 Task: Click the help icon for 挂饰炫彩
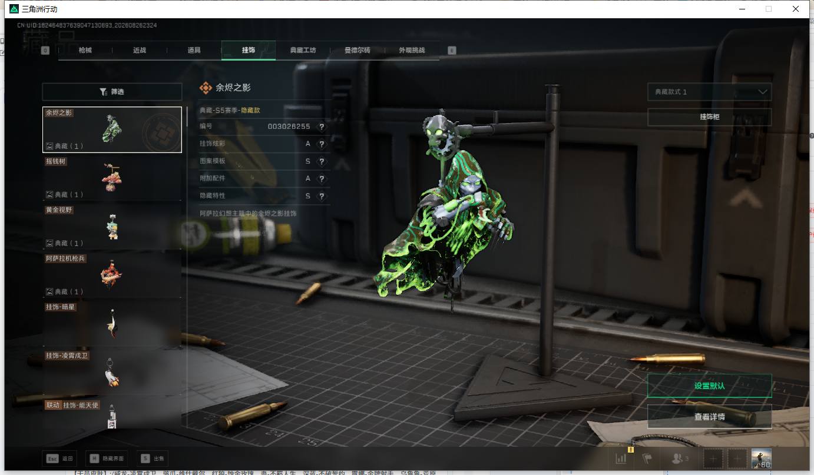322,144
